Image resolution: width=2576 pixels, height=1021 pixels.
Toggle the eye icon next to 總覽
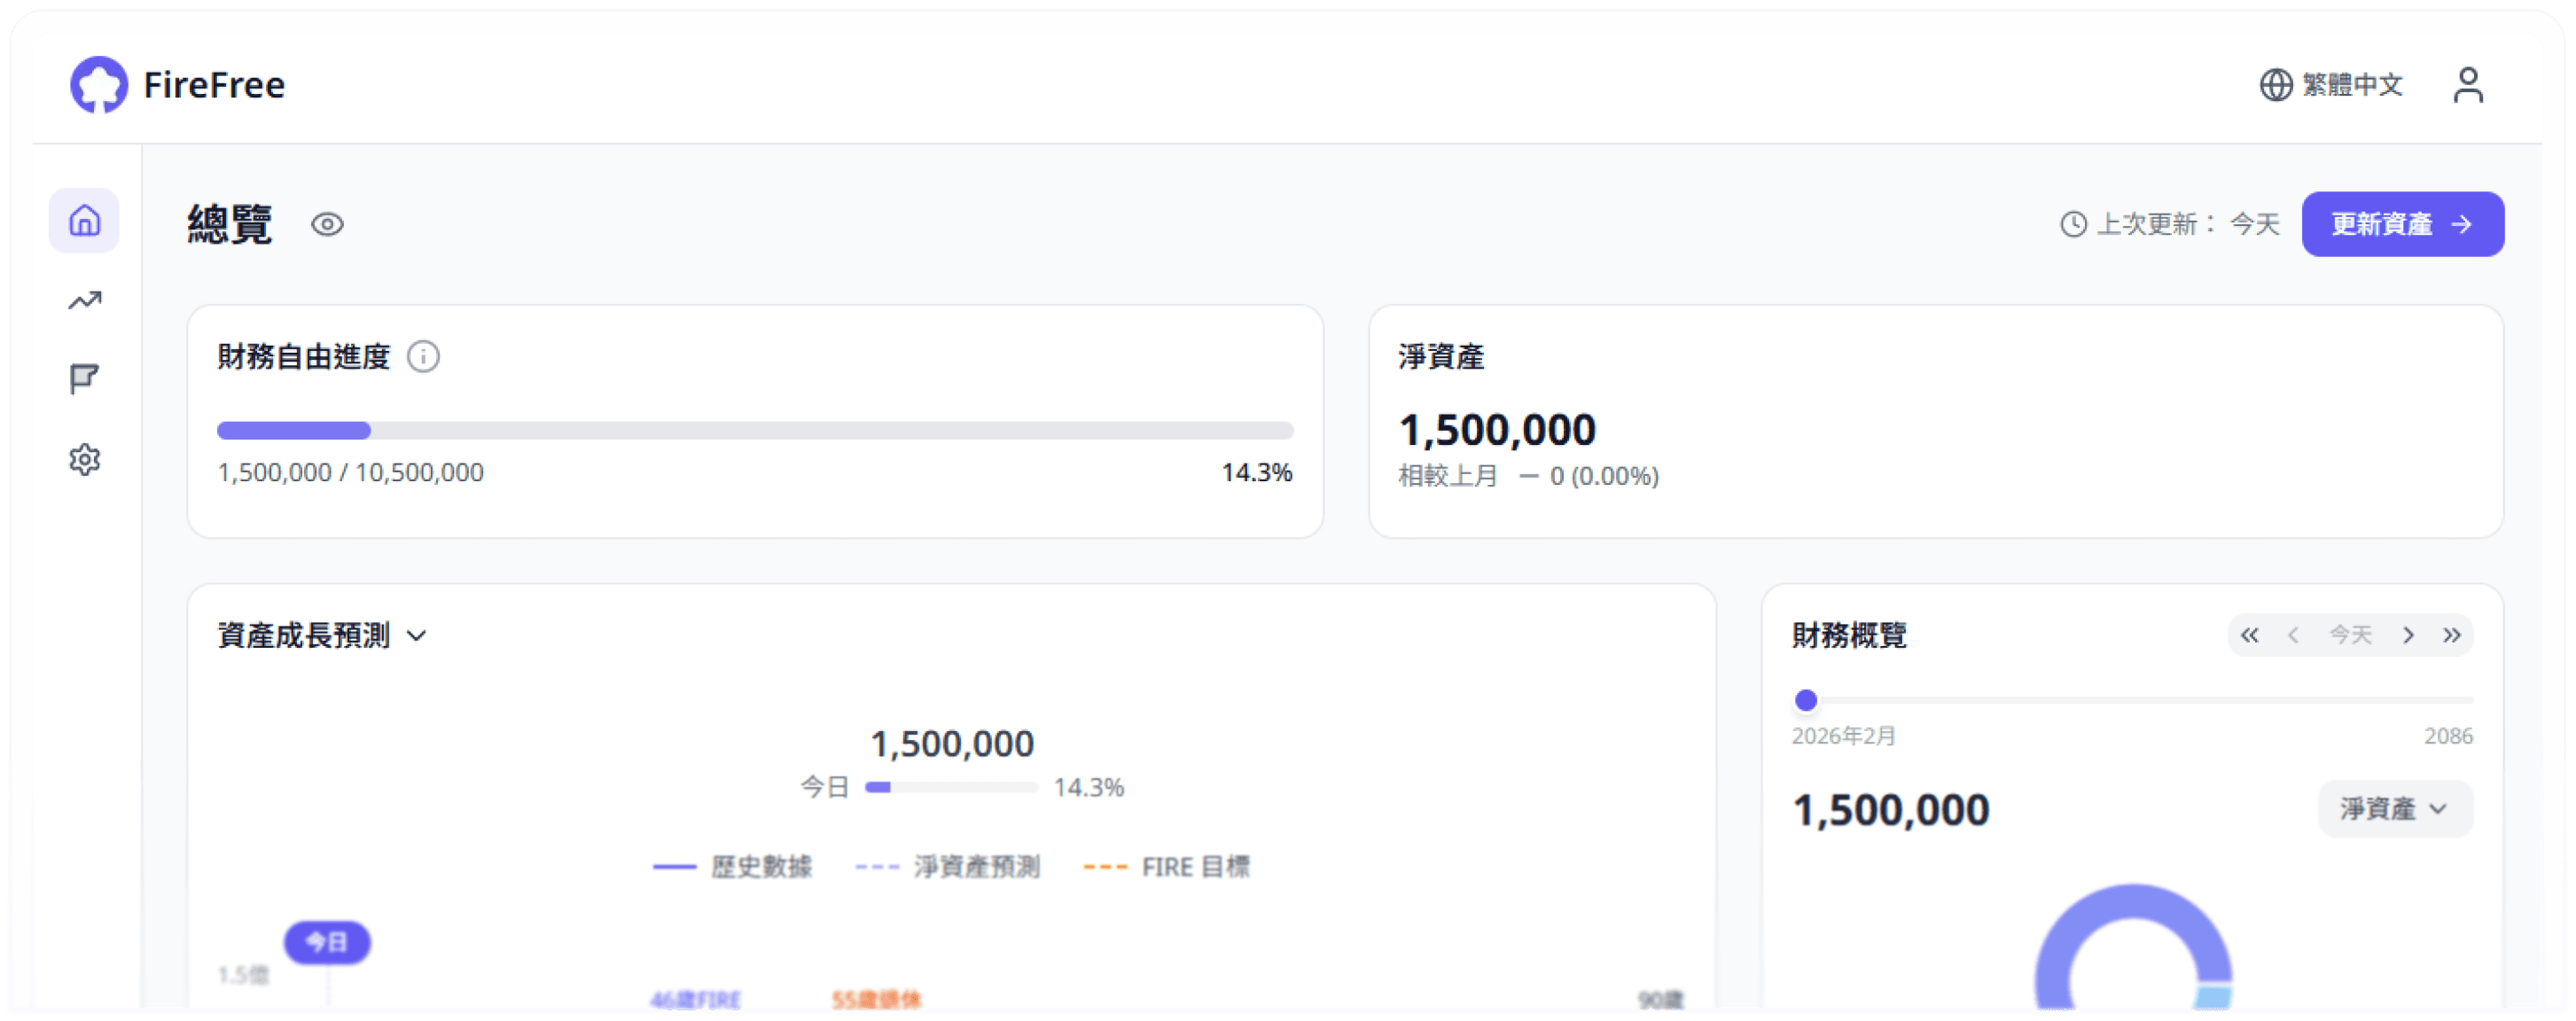328,224
